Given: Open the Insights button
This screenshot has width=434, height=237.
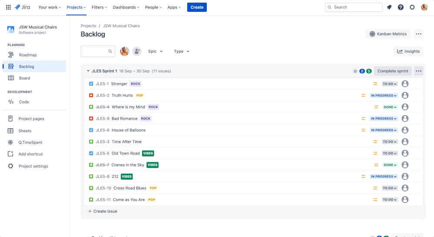Looking at the screenshot, I should 408,51.
